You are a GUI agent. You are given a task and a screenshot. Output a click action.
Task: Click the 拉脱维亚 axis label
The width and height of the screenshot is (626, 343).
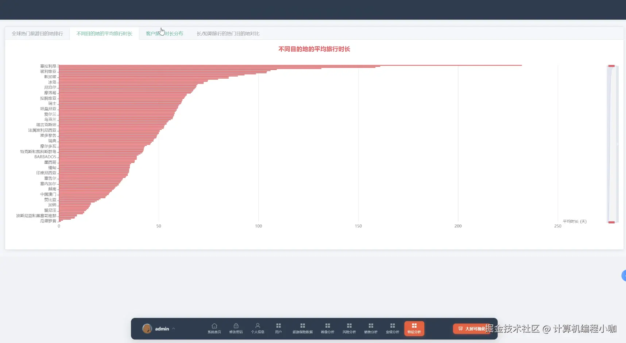click(x=48, y=98)
